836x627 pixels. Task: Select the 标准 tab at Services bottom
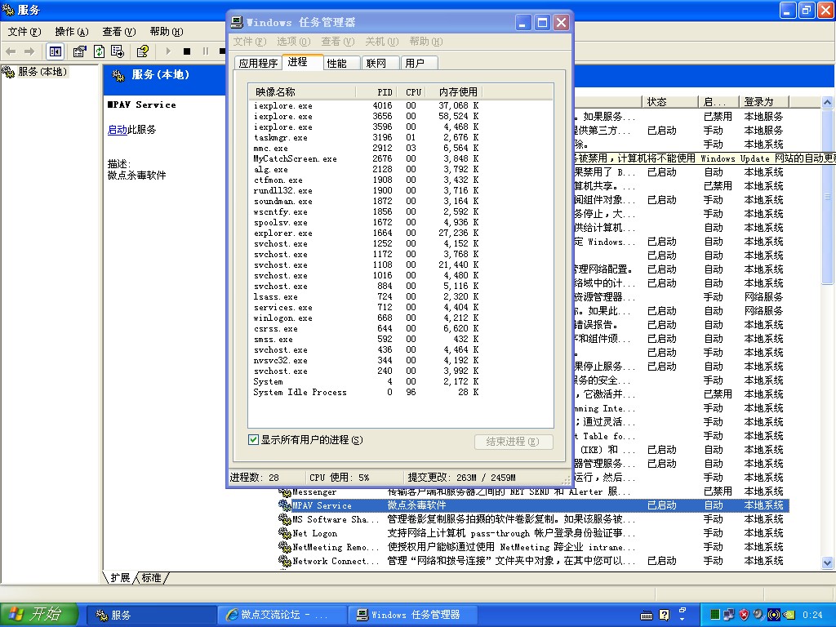click(x=151, y=578)
